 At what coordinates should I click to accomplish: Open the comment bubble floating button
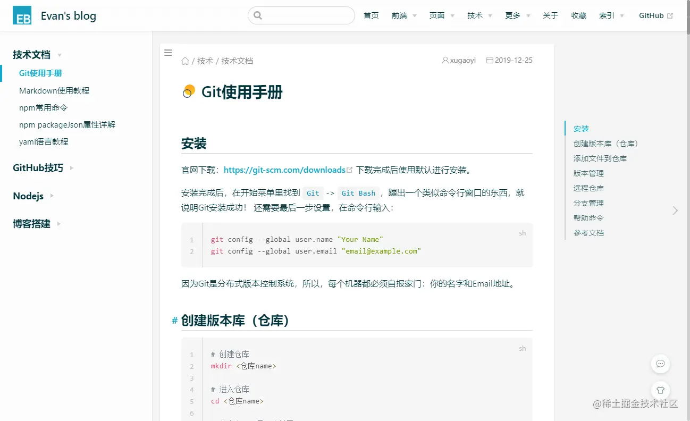point(660,364)
